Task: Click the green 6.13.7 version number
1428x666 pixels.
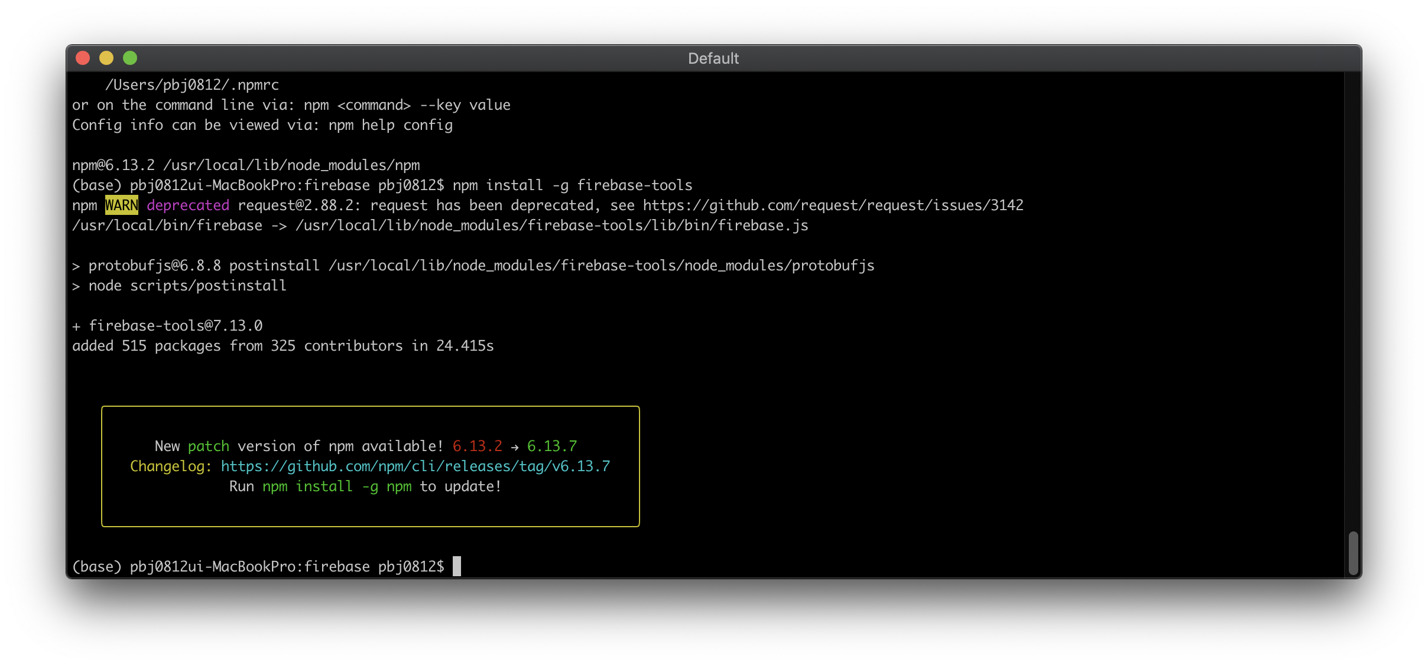Action: [551, 446]
